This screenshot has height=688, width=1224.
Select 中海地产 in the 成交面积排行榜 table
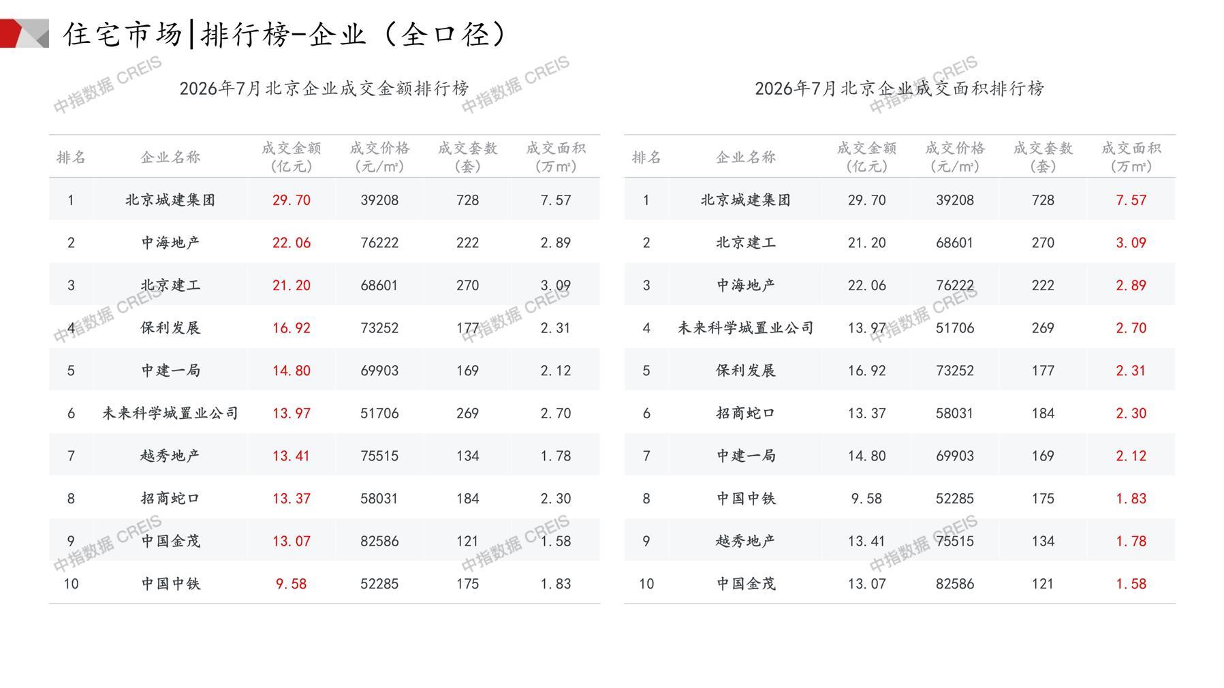click(x=746, y=285)
